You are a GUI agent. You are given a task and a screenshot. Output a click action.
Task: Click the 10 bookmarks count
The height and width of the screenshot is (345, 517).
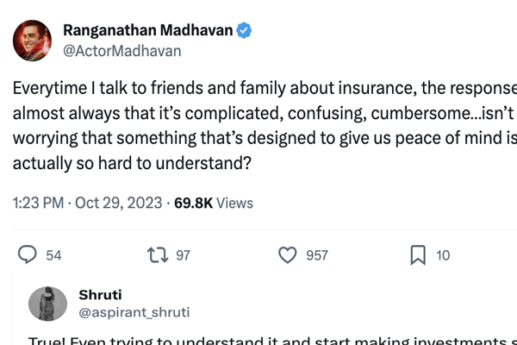click(x=443, y=255)
